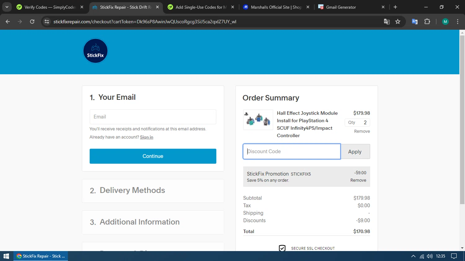This screenshot has height=261, width=465.
Task: Close the Add Single-Use Codes tab
Action: [x=233, y=7]
